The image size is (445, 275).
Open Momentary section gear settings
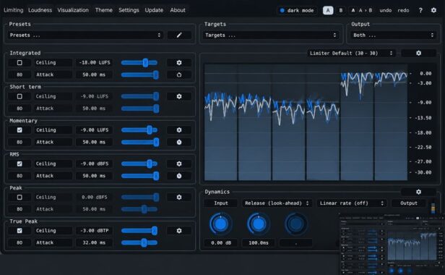point(179,130)
